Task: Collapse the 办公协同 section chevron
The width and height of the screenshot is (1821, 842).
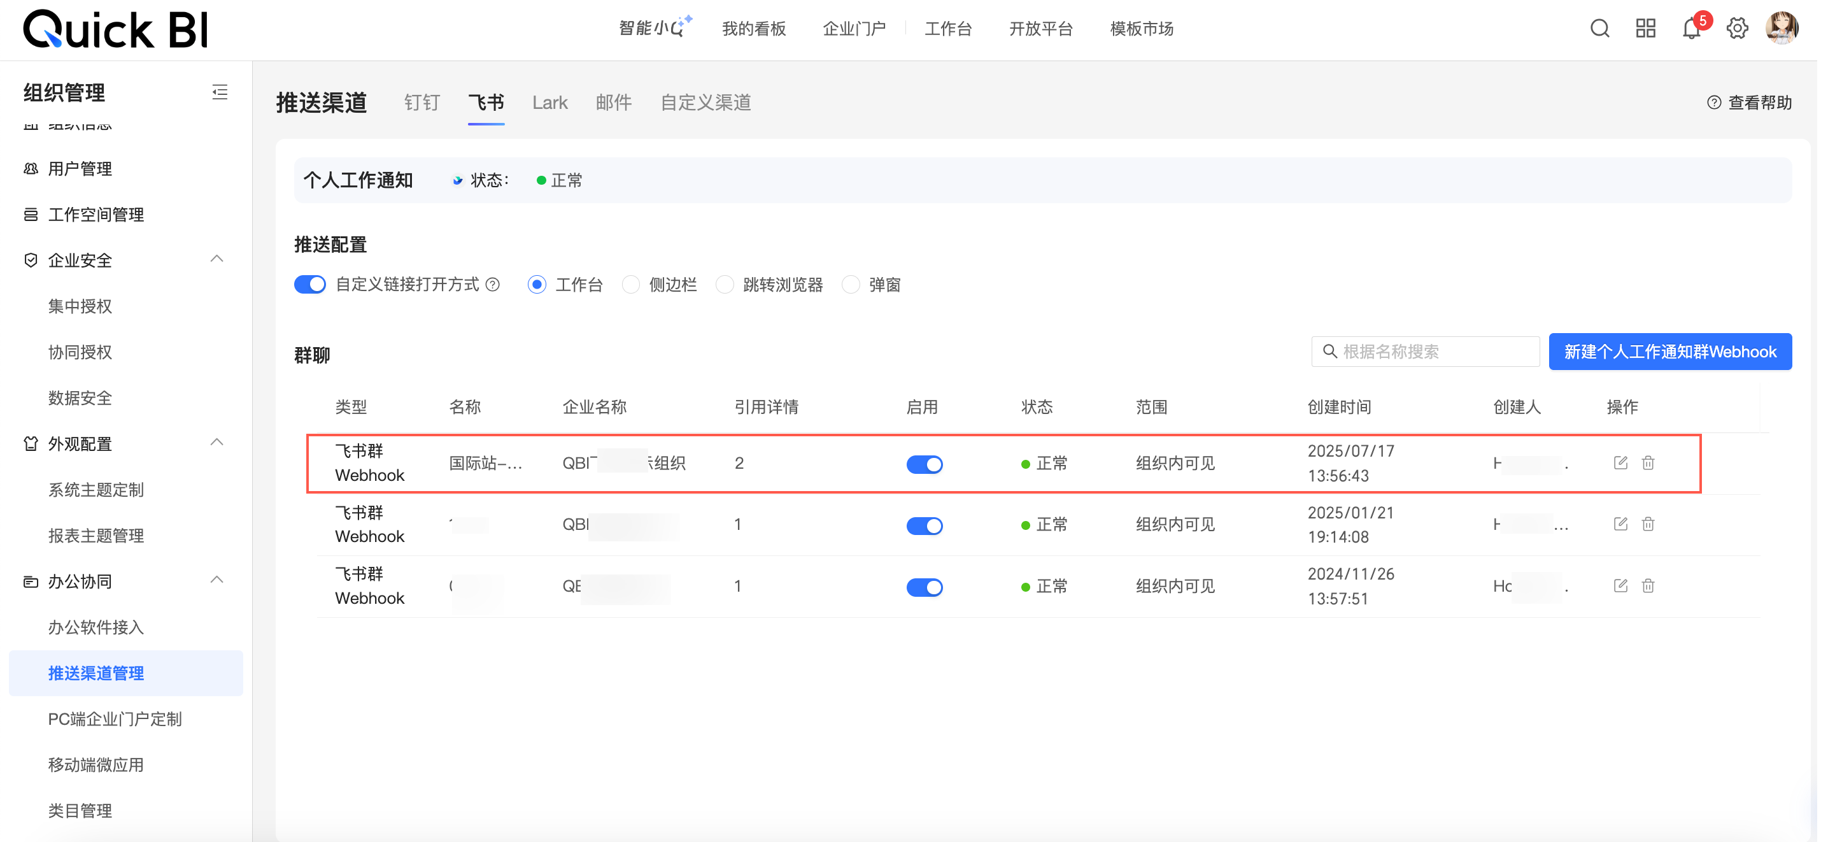Action: point(217,580)
